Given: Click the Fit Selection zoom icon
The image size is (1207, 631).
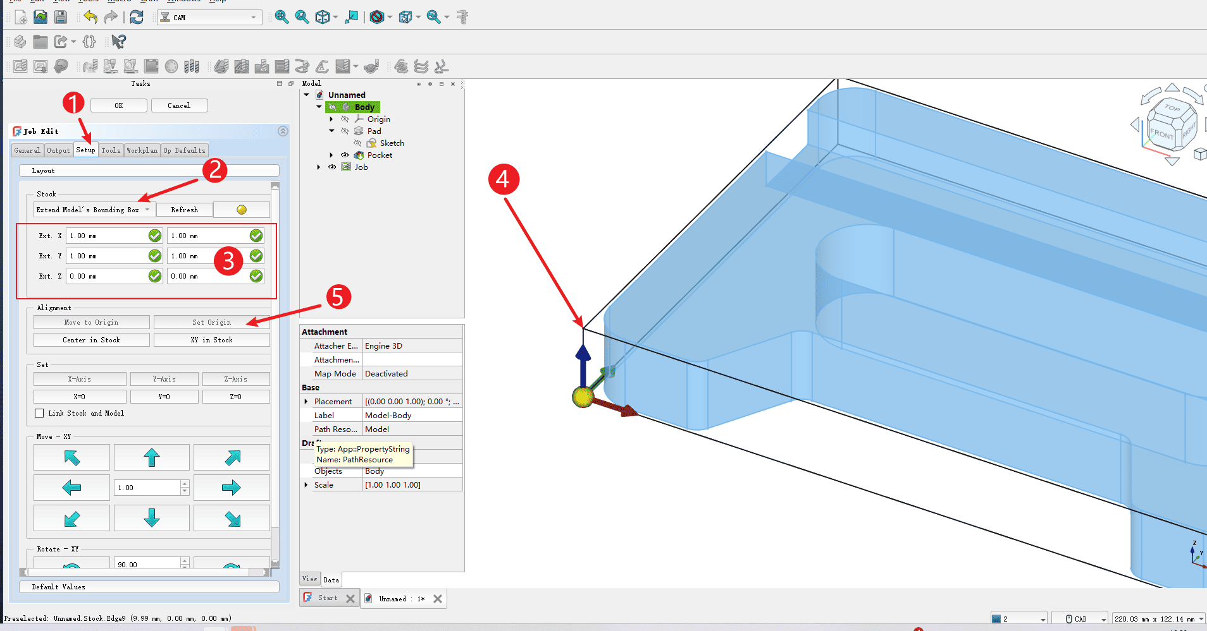Looking at the screenshot, I should (302, 17).
